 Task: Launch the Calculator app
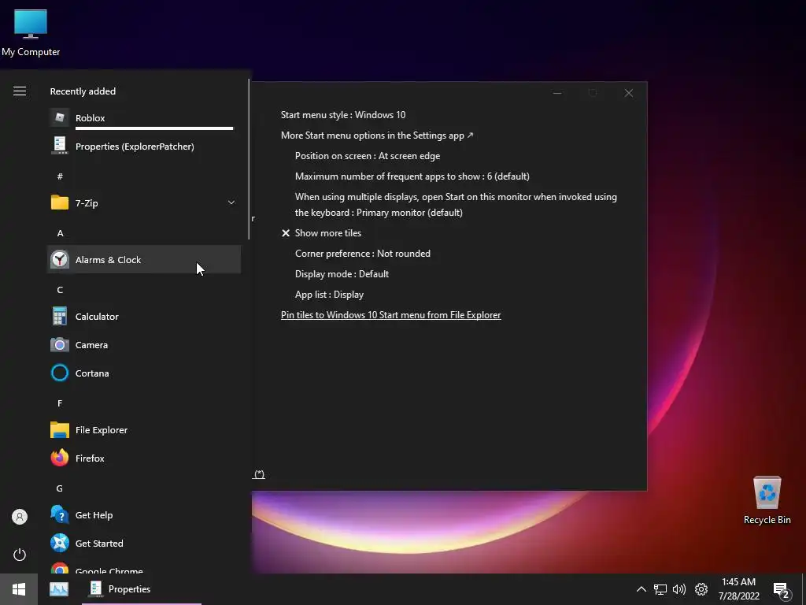[143, 316]
